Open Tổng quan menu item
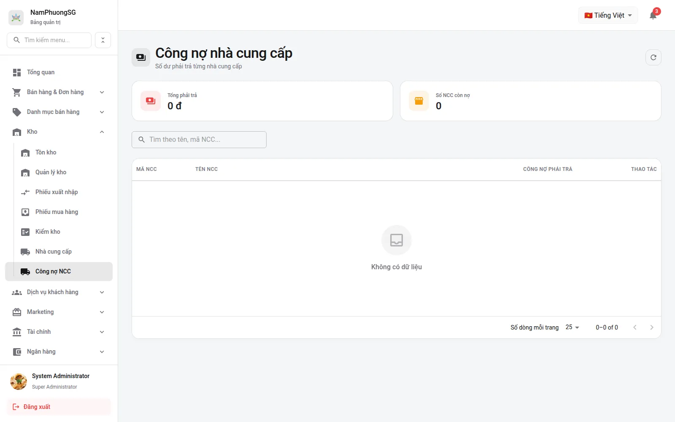Image resolution: width=675 pixels, height=422 pixels. (x=59, y=72)
